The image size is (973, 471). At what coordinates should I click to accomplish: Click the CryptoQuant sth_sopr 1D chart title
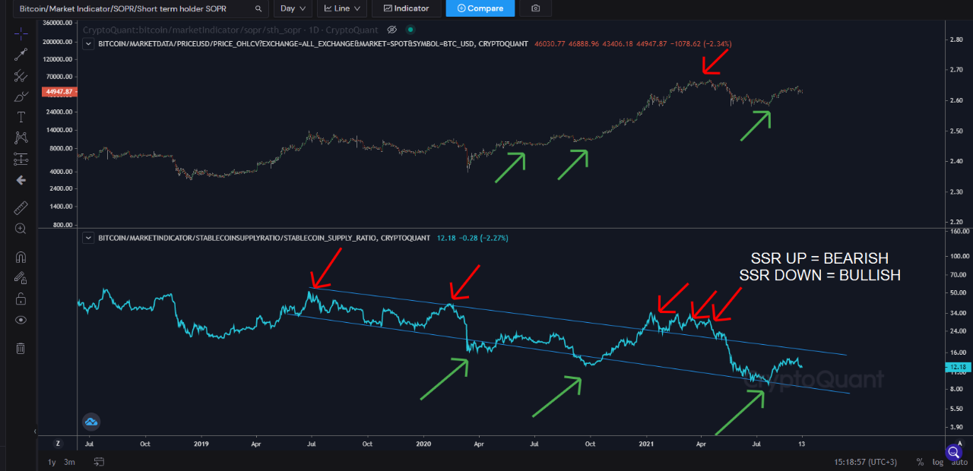(x=232, y=29)
